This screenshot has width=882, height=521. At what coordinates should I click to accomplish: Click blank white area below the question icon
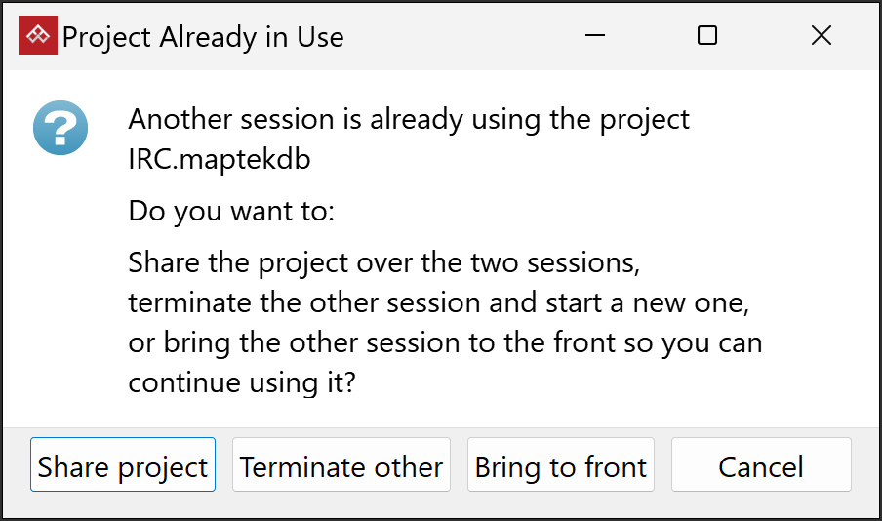(x=60, y=293)
